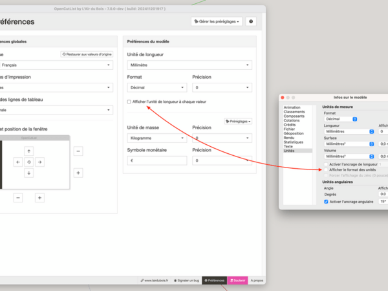Screen dimensions: 388x291
Task: Decrease window width with minus icon at bottom
Action: 18,197
